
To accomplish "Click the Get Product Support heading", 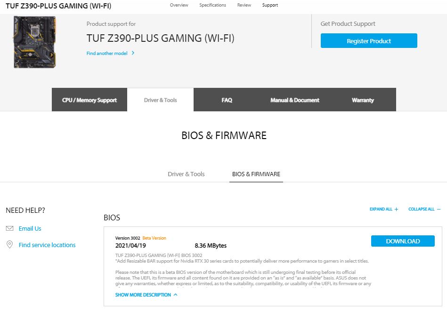I will [348, 23].
